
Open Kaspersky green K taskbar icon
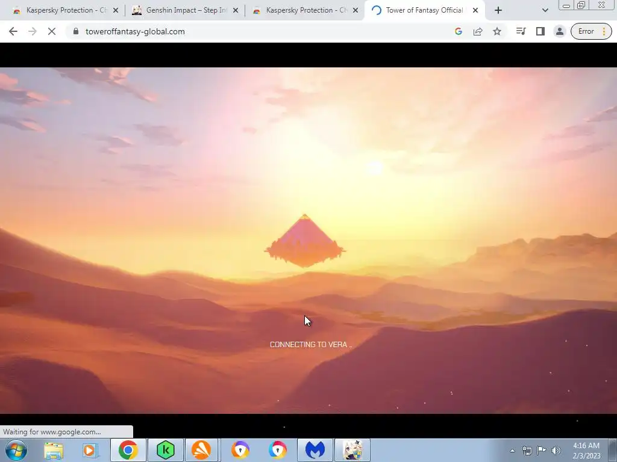tap(166, 450)
